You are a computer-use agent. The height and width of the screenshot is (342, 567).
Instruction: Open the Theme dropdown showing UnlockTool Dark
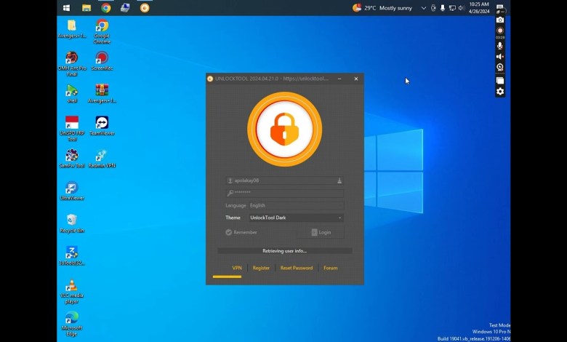coord(295,218)
